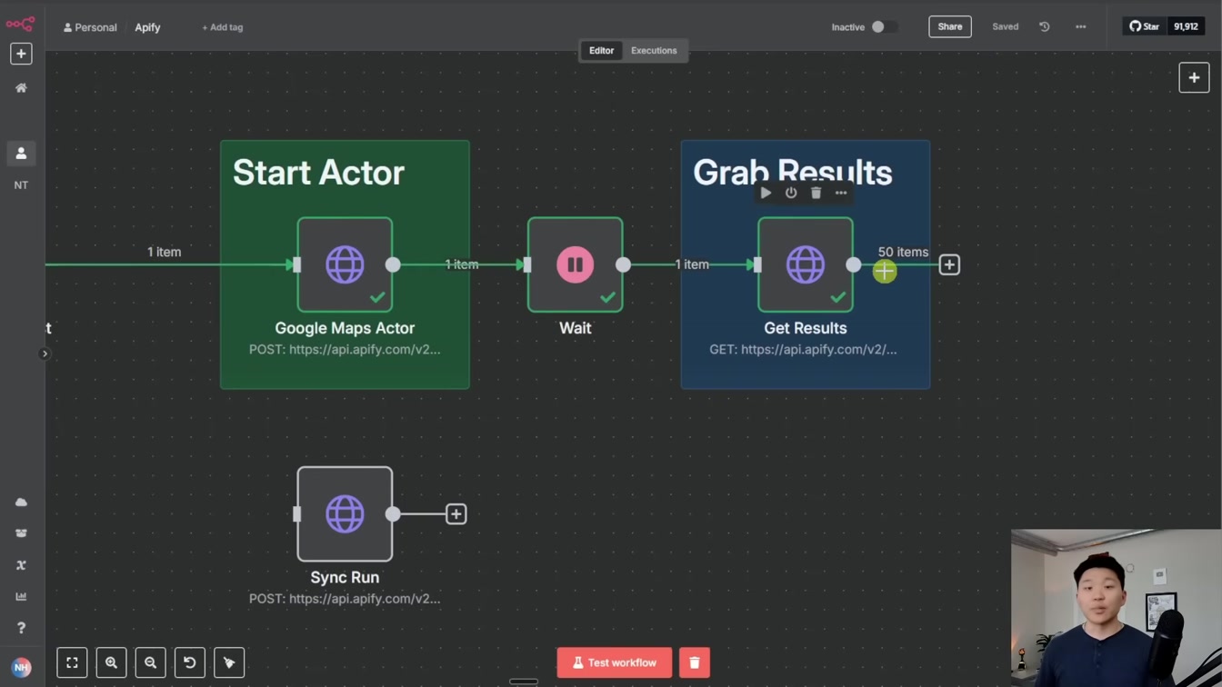Select the Wait node
Screen dimensions: 1222x687
click(575, 264)
